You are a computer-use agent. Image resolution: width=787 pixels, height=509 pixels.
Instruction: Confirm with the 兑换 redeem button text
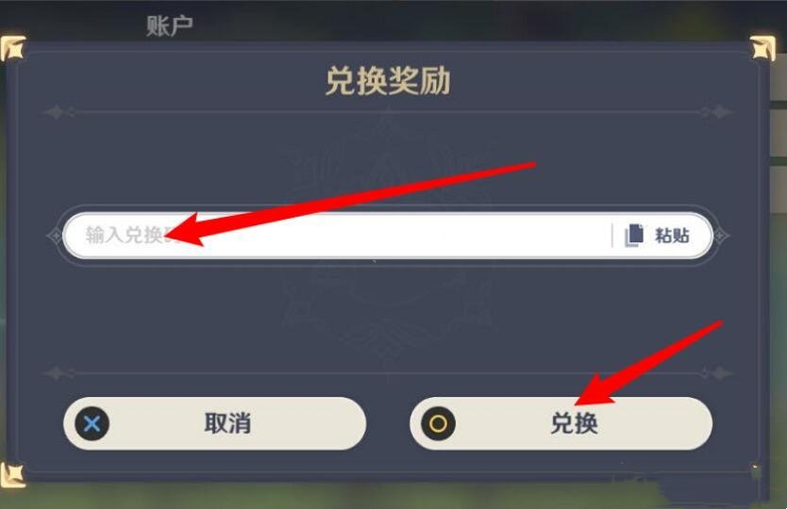(x=574, y=423)
